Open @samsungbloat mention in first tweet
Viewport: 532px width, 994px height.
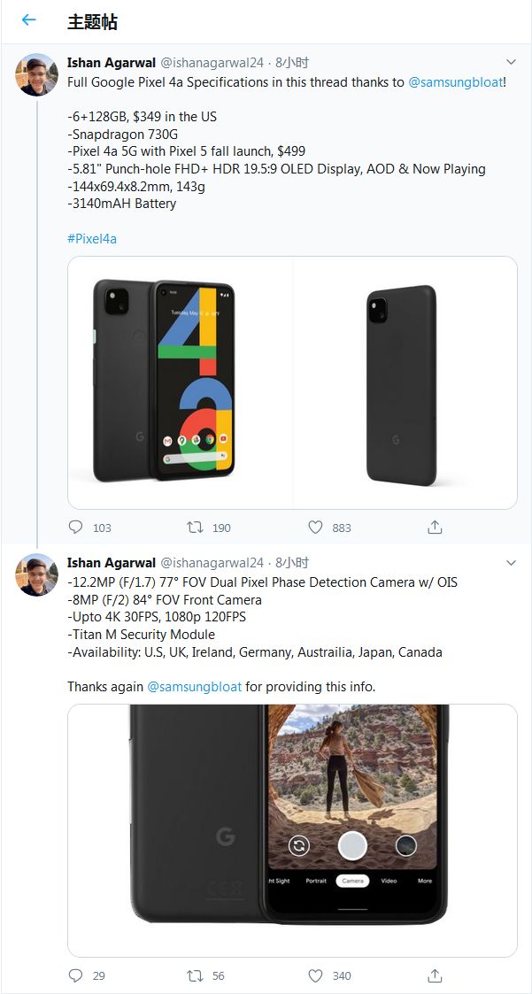[455, 81]
